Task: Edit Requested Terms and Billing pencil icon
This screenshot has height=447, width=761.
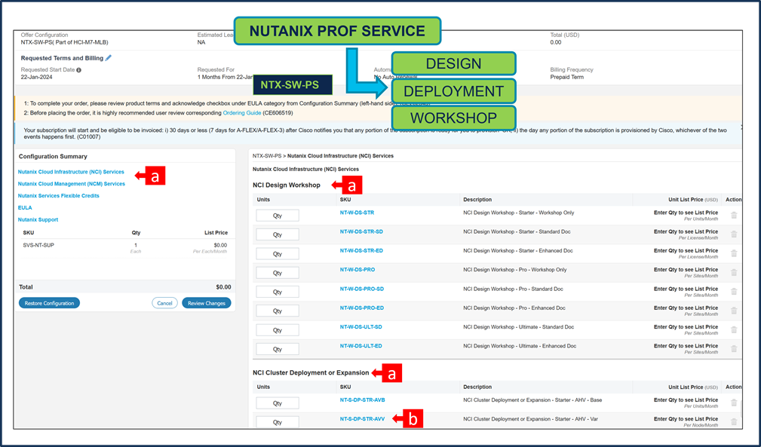Action: 108,58
